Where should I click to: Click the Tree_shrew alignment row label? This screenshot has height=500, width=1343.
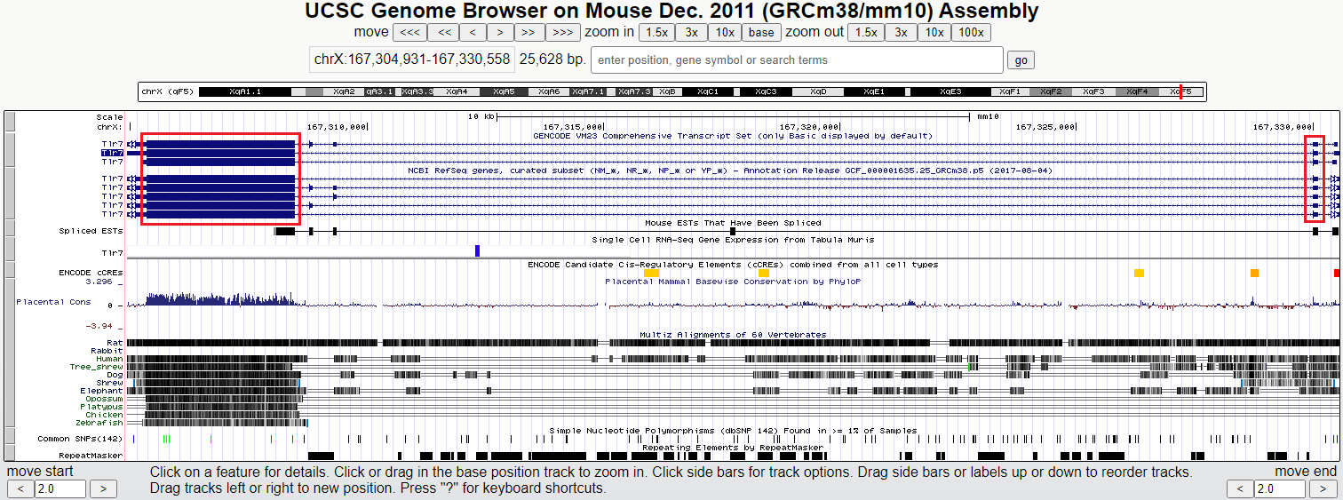96,367
